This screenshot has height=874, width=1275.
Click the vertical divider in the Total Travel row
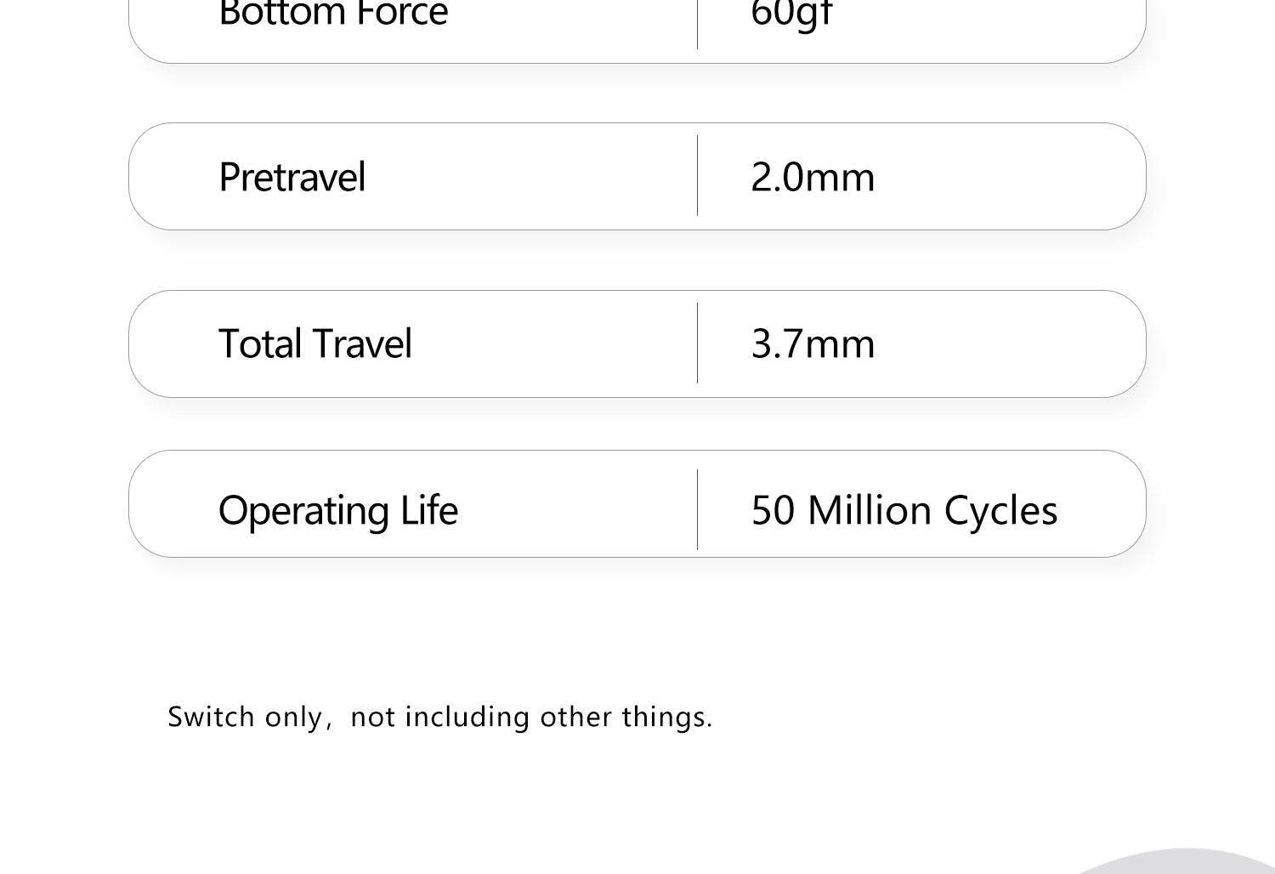click(x=697, y=343)
